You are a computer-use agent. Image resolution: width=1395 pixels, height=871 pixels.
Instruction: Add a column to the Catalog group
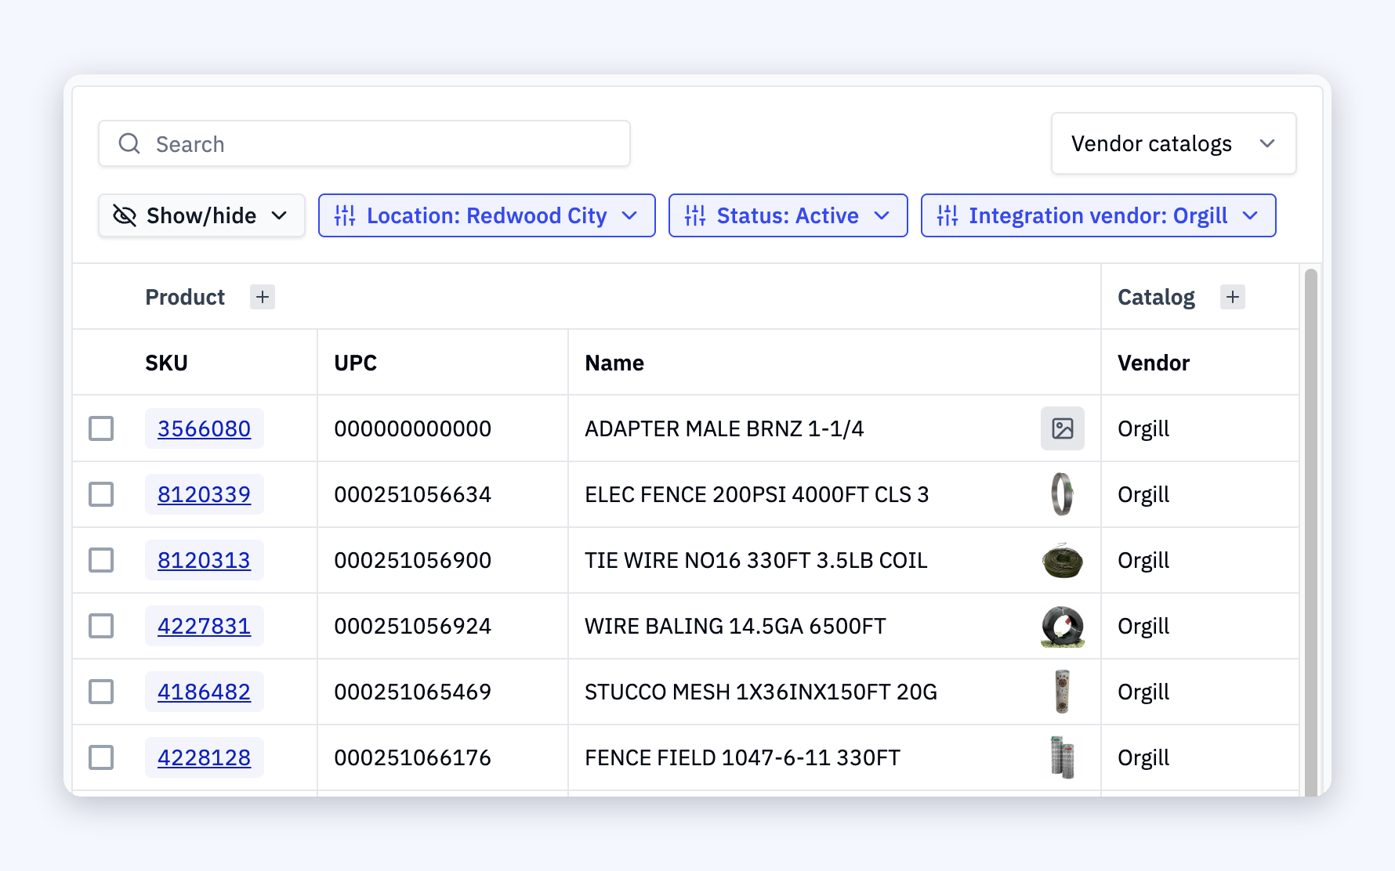[1233, 297]
